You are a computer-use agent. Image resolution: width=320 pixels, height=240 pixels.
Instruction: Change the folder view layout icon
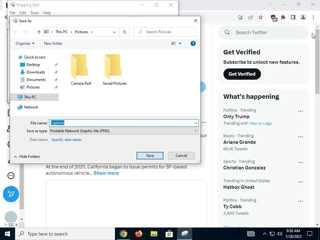(173, 43)
